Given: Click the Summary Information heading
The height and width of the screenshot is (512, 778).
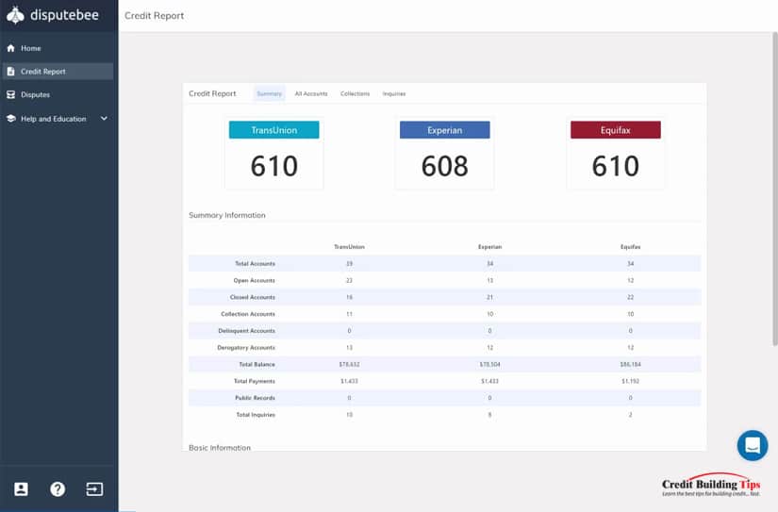Looking at the screenshot, I should [226, 215].
